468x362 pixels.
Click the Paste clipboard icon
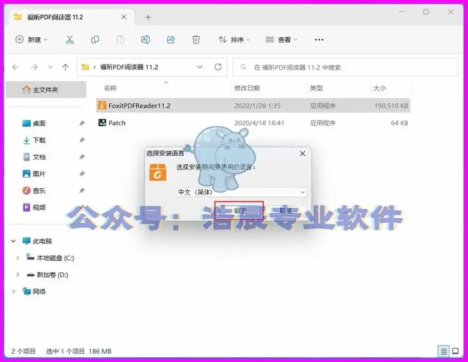tap(120, 40)
